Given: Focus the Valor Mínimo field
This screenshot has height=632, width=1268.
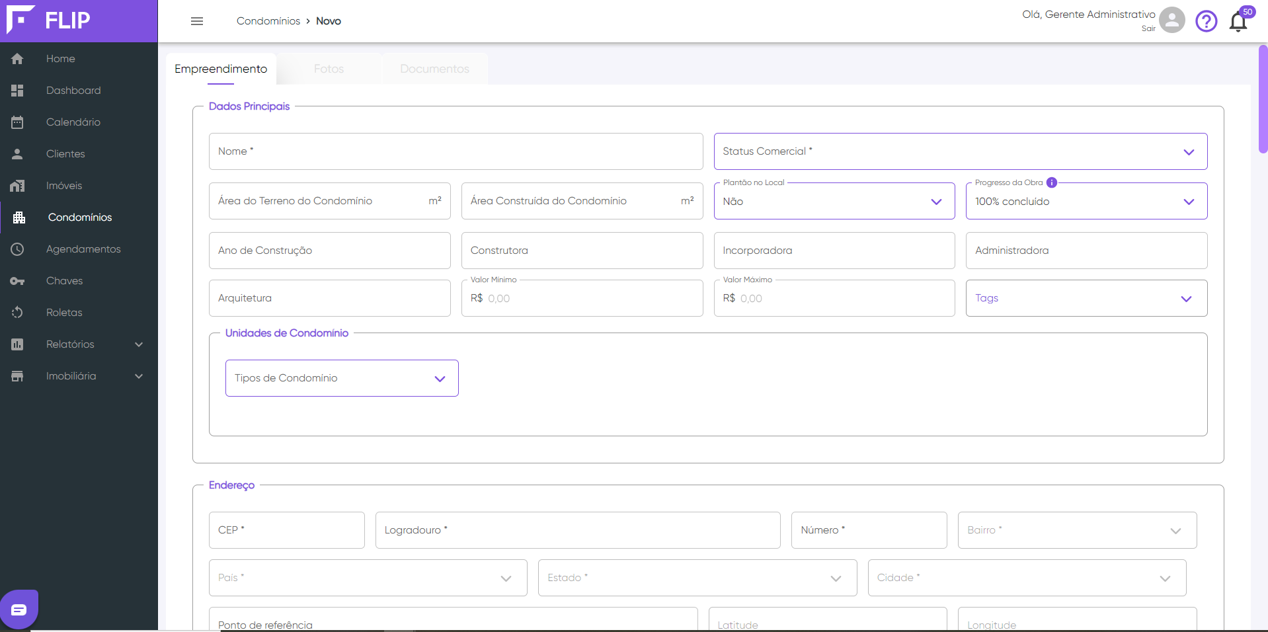Looking at the screenshot, I should (582, 298).
